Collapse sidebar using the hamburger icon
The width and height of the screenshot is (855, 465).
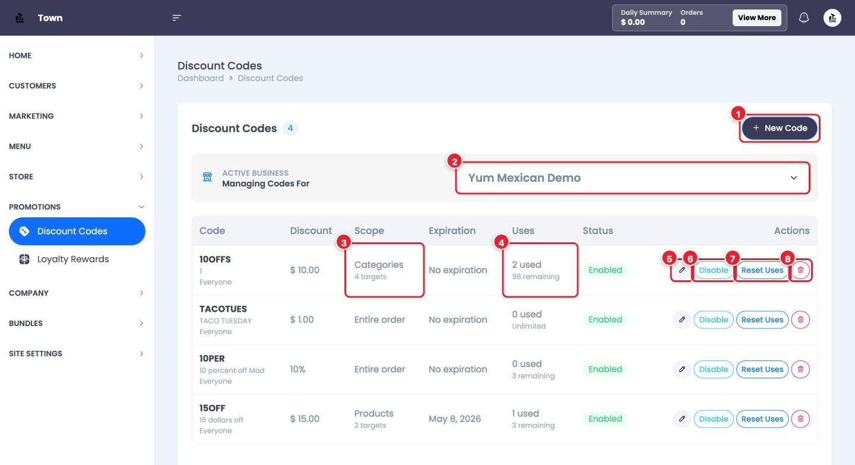176,18
